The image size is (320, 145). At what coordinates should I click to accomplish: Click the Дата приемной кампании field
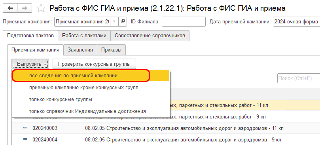click(296, 21)
